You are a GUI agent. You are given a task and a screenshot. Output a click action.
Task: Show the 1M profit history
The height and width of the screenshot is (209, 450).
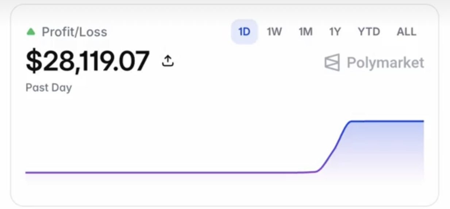click(305, 32)
